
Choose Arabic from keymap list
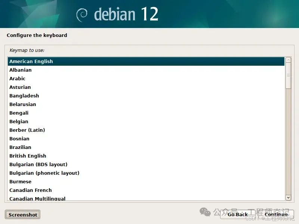[x=146, y=78]
